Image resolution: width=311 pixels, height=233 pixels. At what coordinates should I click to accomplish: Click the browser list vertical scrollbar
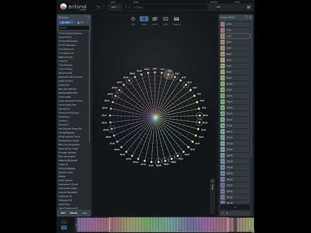point(90,86)
